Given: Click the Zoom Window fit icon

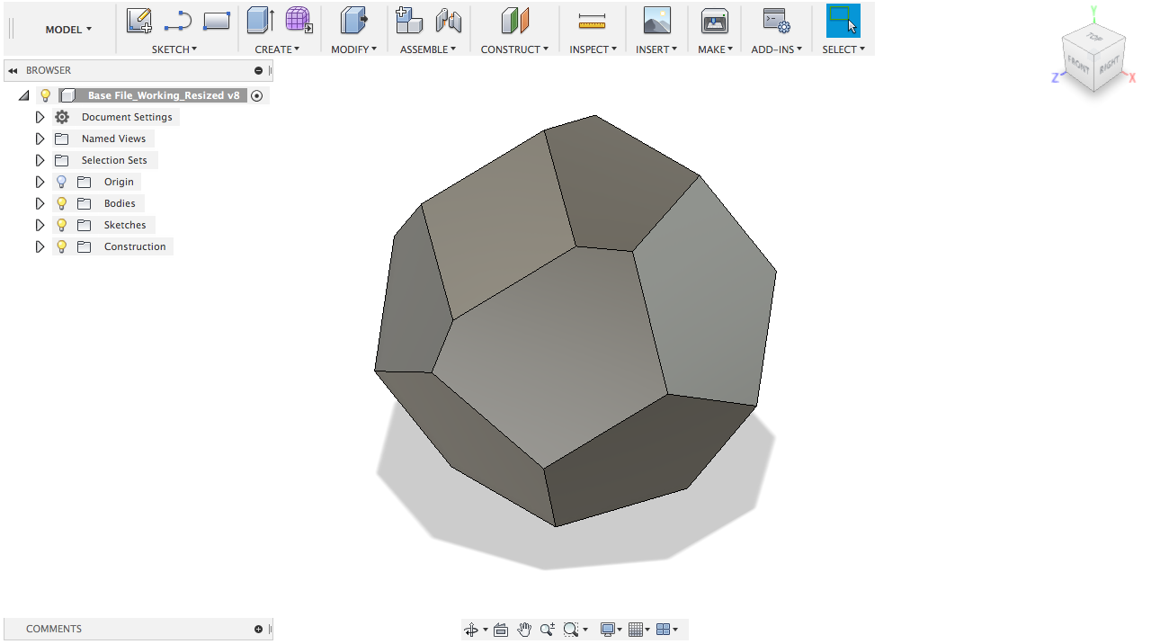Looking at the screenshot, I should [571, 630].
